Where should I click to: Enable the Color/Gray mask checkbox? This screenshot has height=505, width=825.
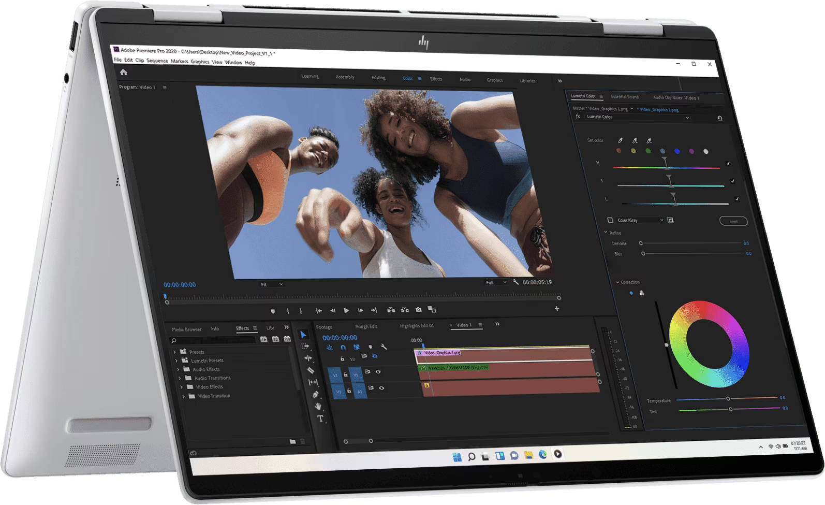click(x=610, y=220)
